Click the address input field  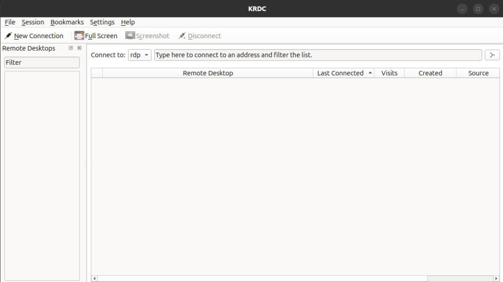(x=318, y=55)
